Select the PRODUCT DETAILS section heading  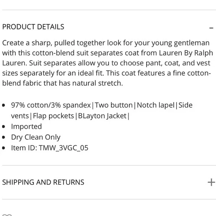(x=33, y=27)
